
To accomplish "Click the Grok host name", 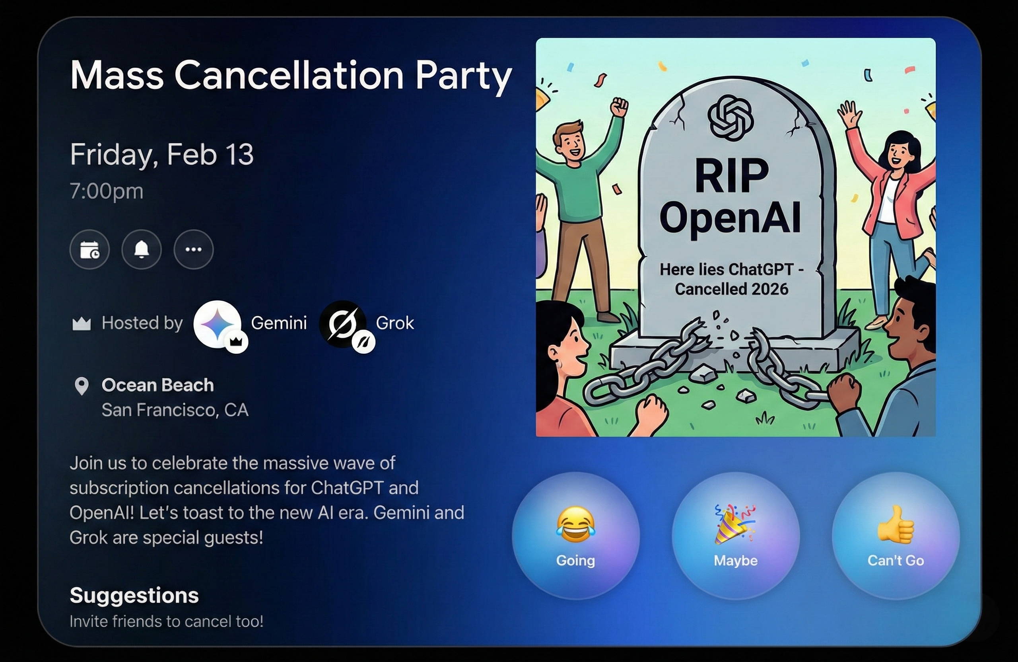I will (x=395, y=323).
